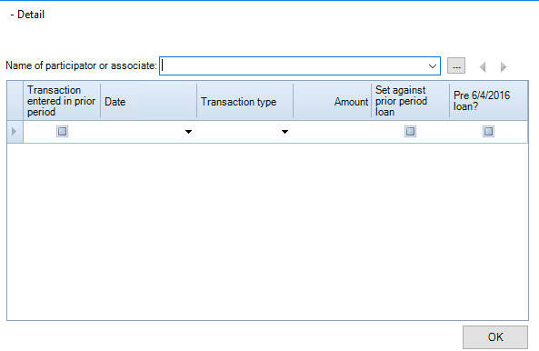Click the Transaction type column header
Screen dimensions: 539x351
[x=245, y=102]
